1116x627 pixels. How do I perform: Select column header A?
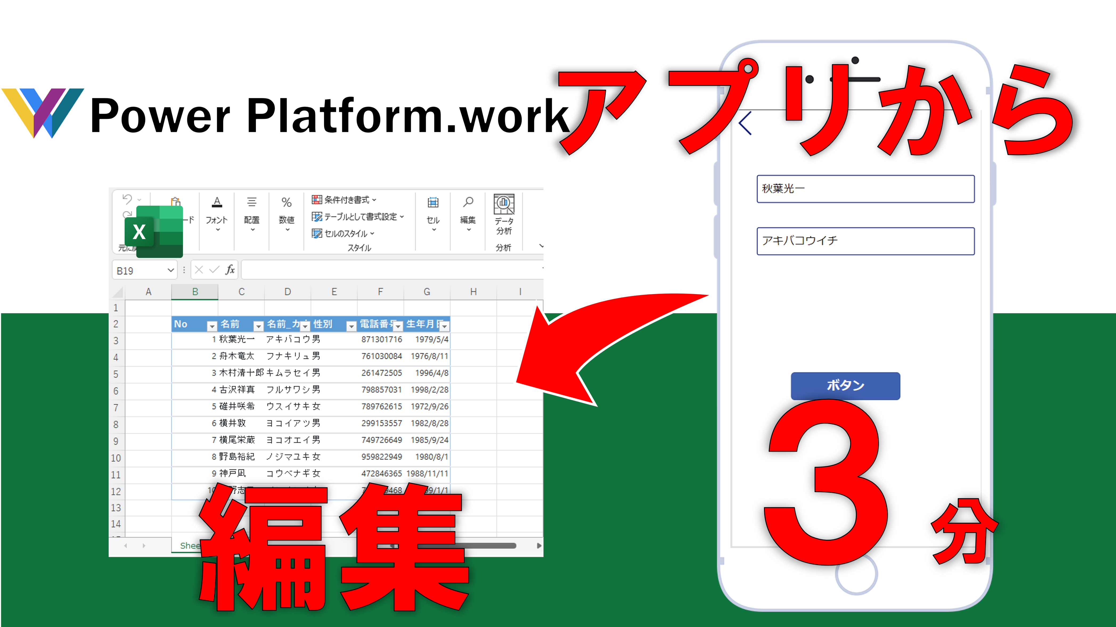[x=148, y=292]
